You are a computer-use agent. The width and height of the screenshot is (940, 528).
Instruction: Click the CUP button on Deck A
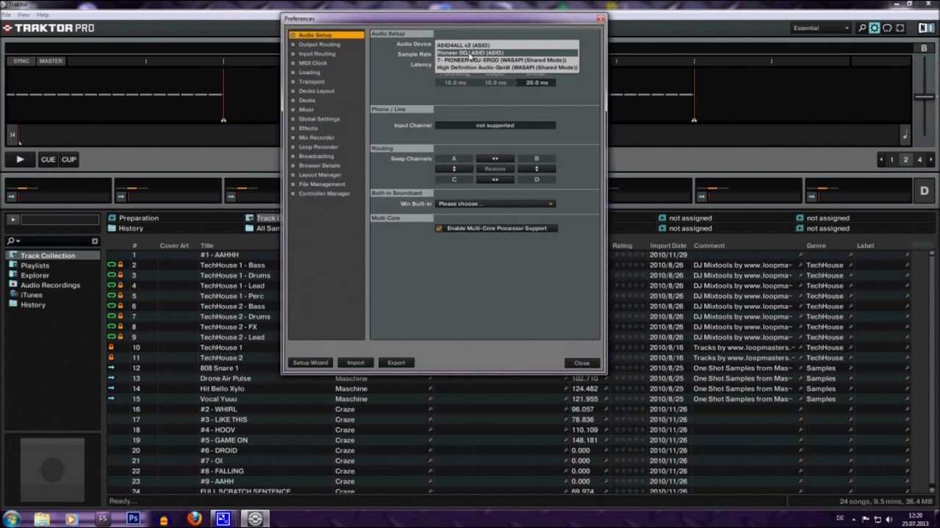tap(68, 159)
